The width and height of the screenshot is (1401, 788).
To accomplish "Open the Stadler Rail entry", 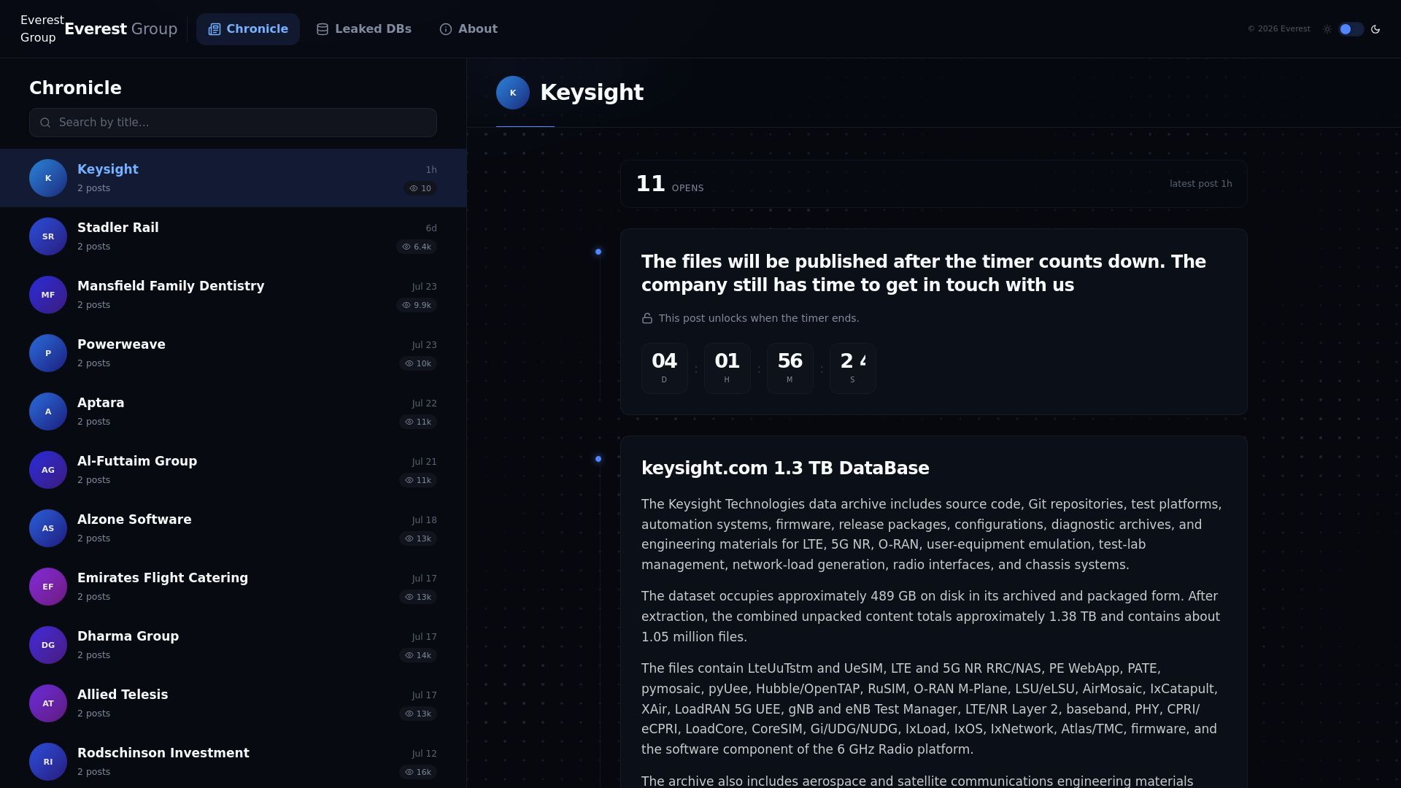I will (x=233, y=236).
